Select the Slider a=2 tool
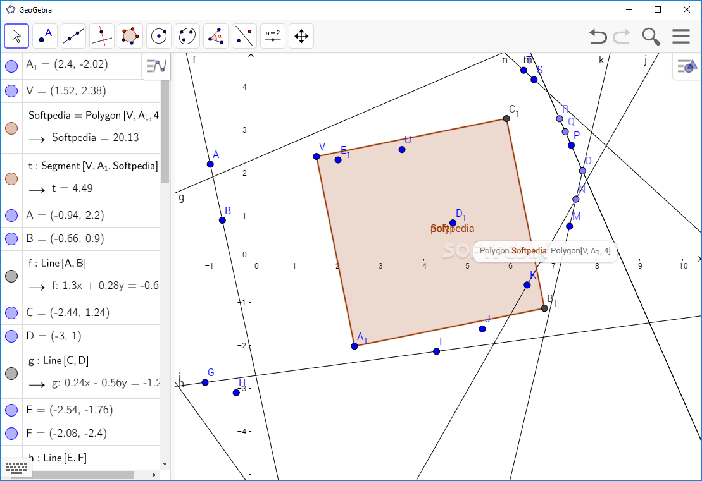This screenshot has width=702, height=481. point(273,36)
